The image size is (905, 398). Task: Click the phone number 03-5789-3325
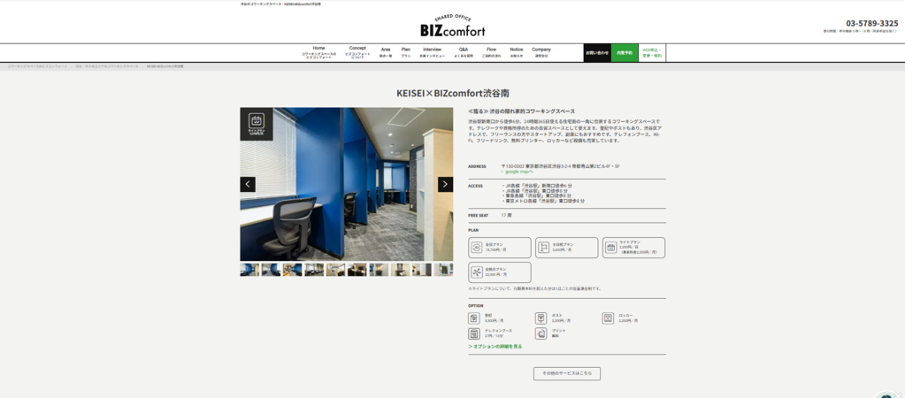[x=872, y=24]
